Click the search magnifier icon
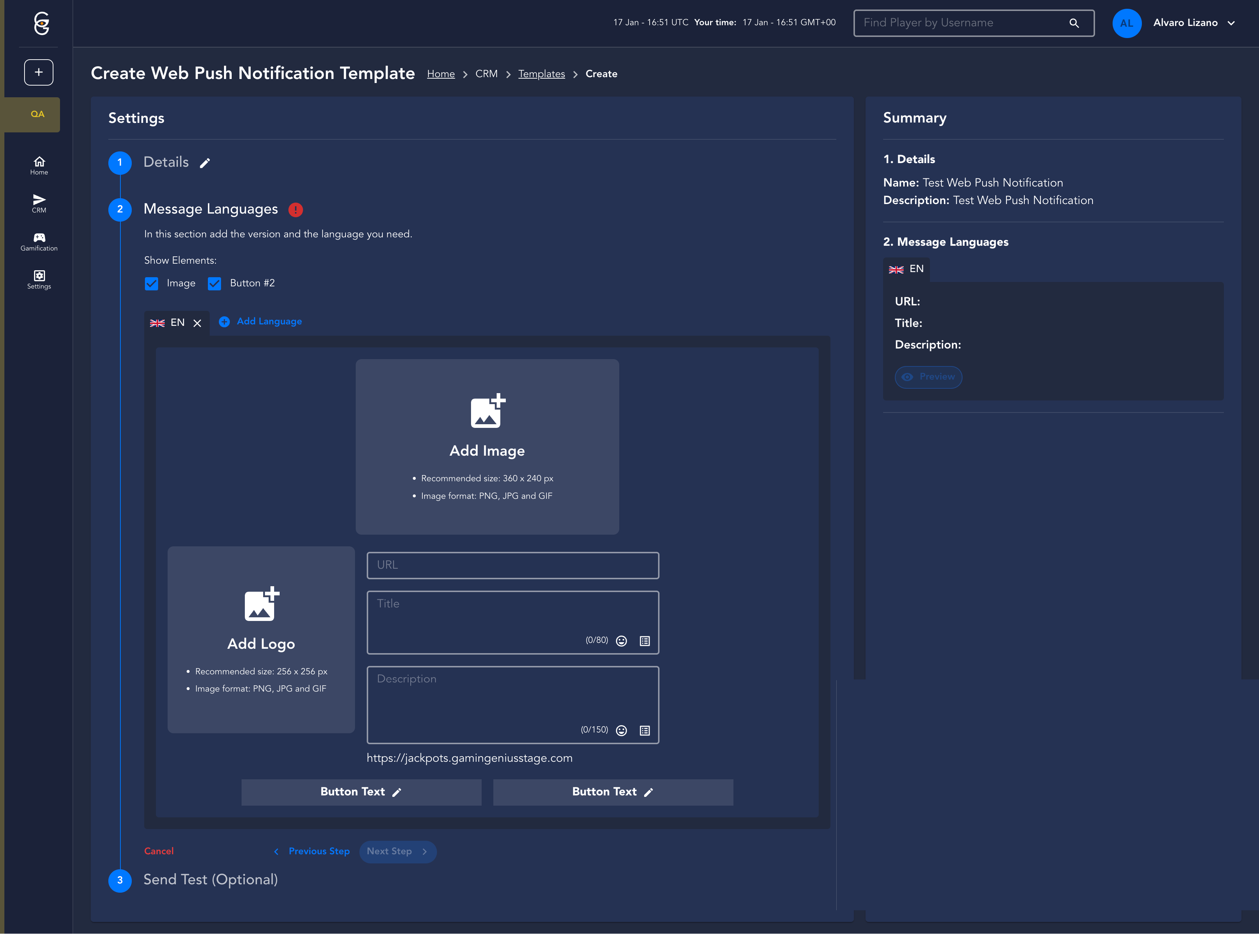 (1073, 23)
